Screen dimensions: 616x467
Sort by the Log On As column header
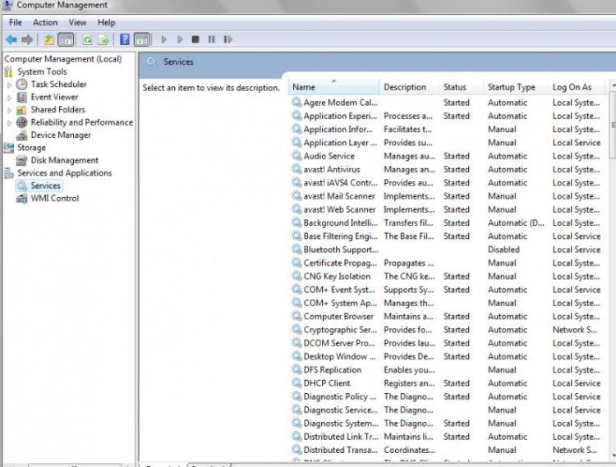pos(577,87)
